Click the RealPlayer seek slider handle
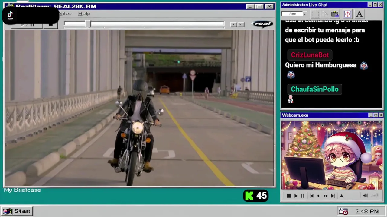The height and width of the screenshot is (217, 387). click(88, 24)
